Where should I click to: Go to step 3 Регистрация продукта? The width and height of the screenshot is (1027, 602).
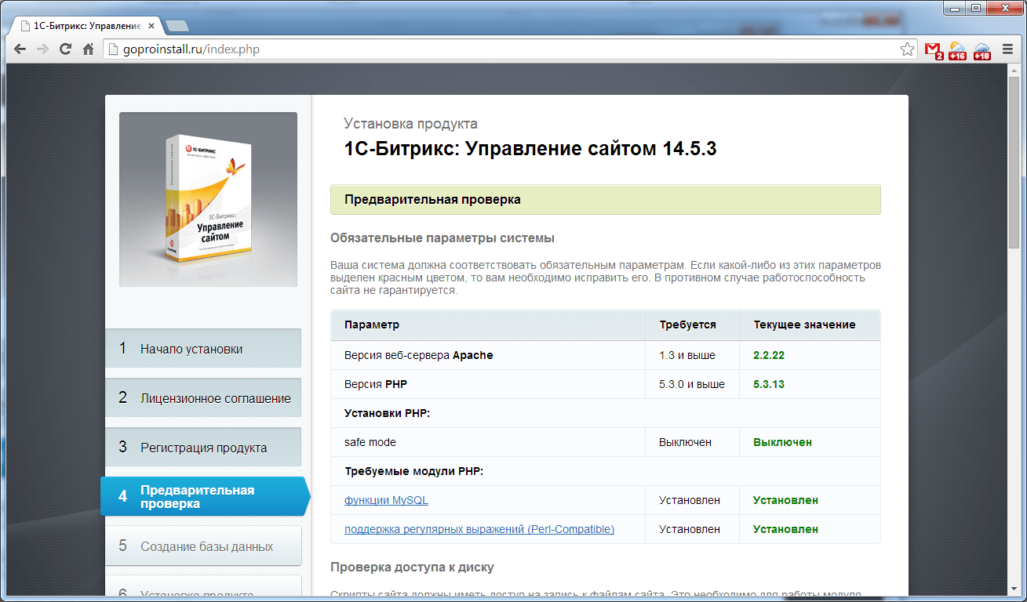coord(203,448)
